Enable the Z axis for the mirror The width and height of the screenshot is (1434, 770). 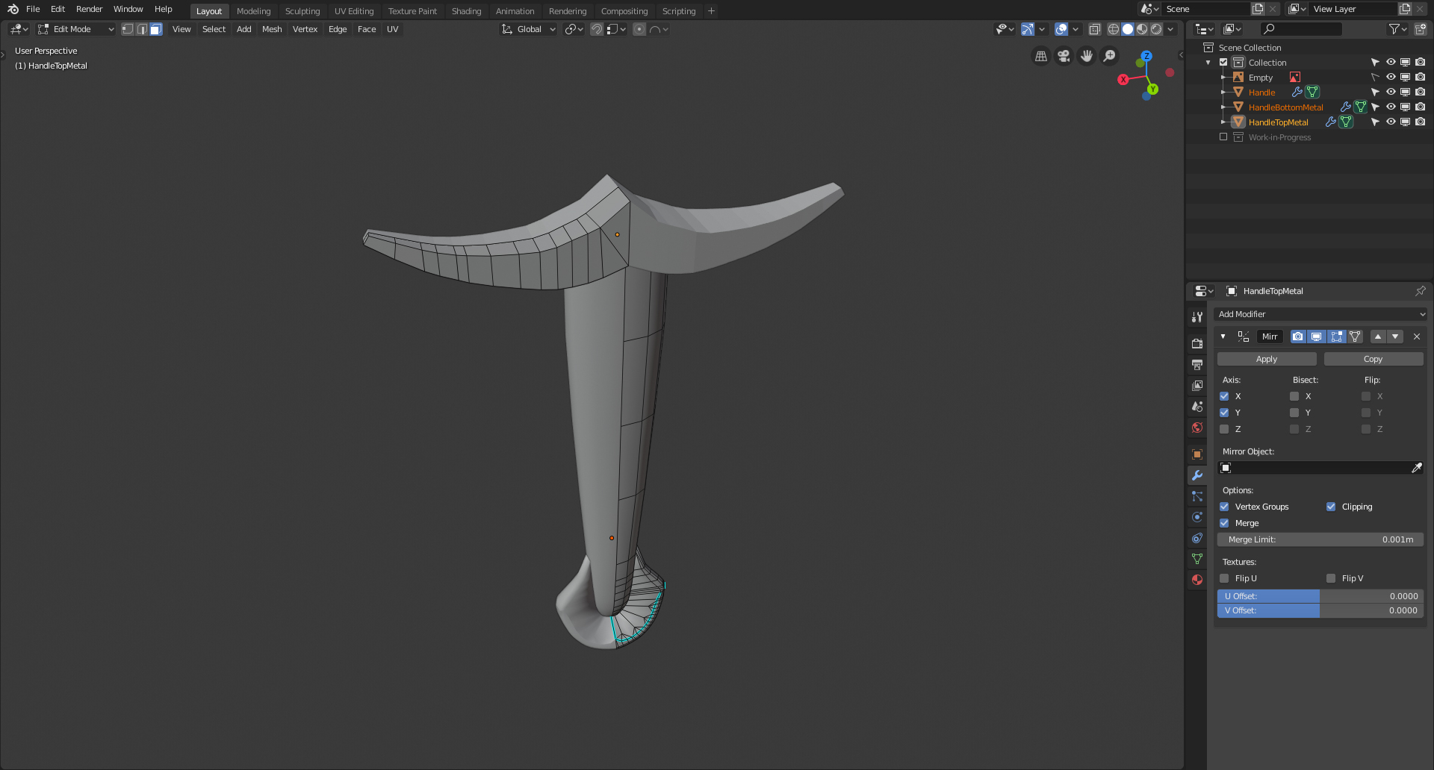pyautogui.click(x=1224, y=429)
